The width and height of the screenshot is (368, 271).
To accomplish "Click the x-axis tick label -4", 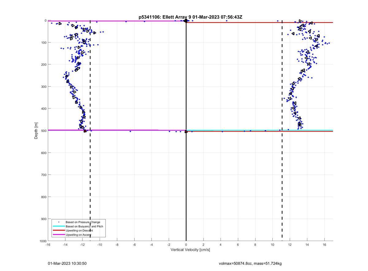I will click(151, 245).
